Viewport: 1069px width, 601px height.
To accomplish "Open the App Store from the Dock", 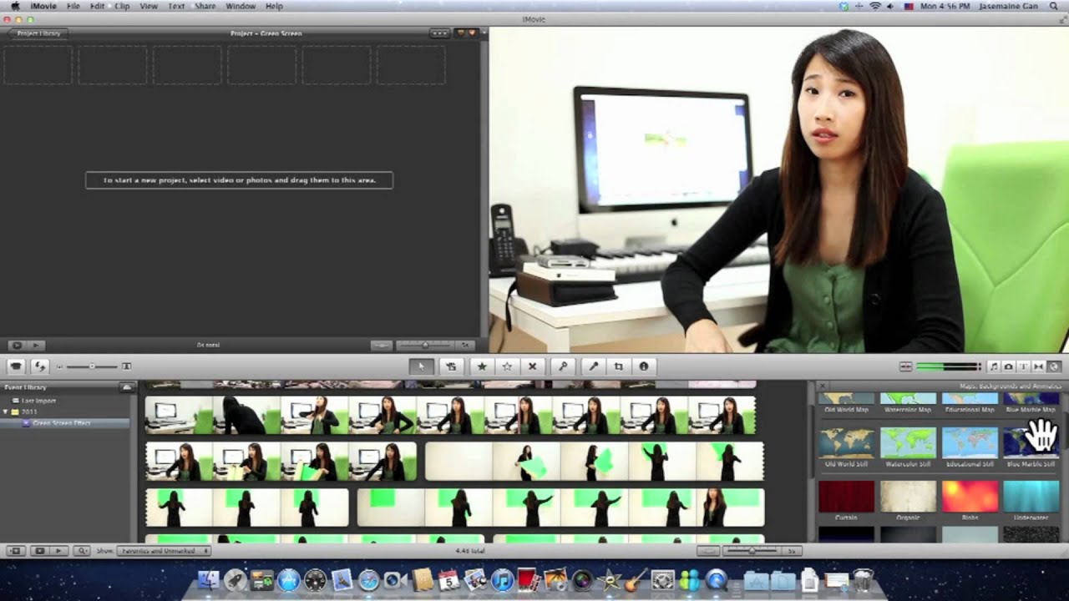I will point(289,580).
